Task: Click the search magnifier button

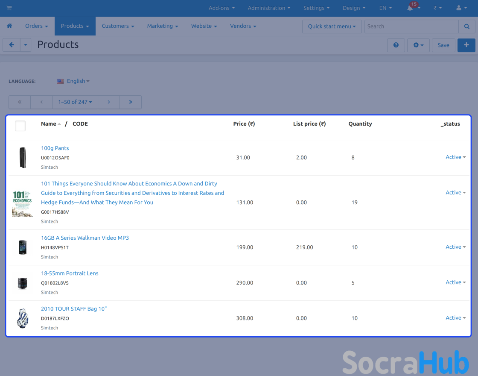Action: click(x=466, y=26)
